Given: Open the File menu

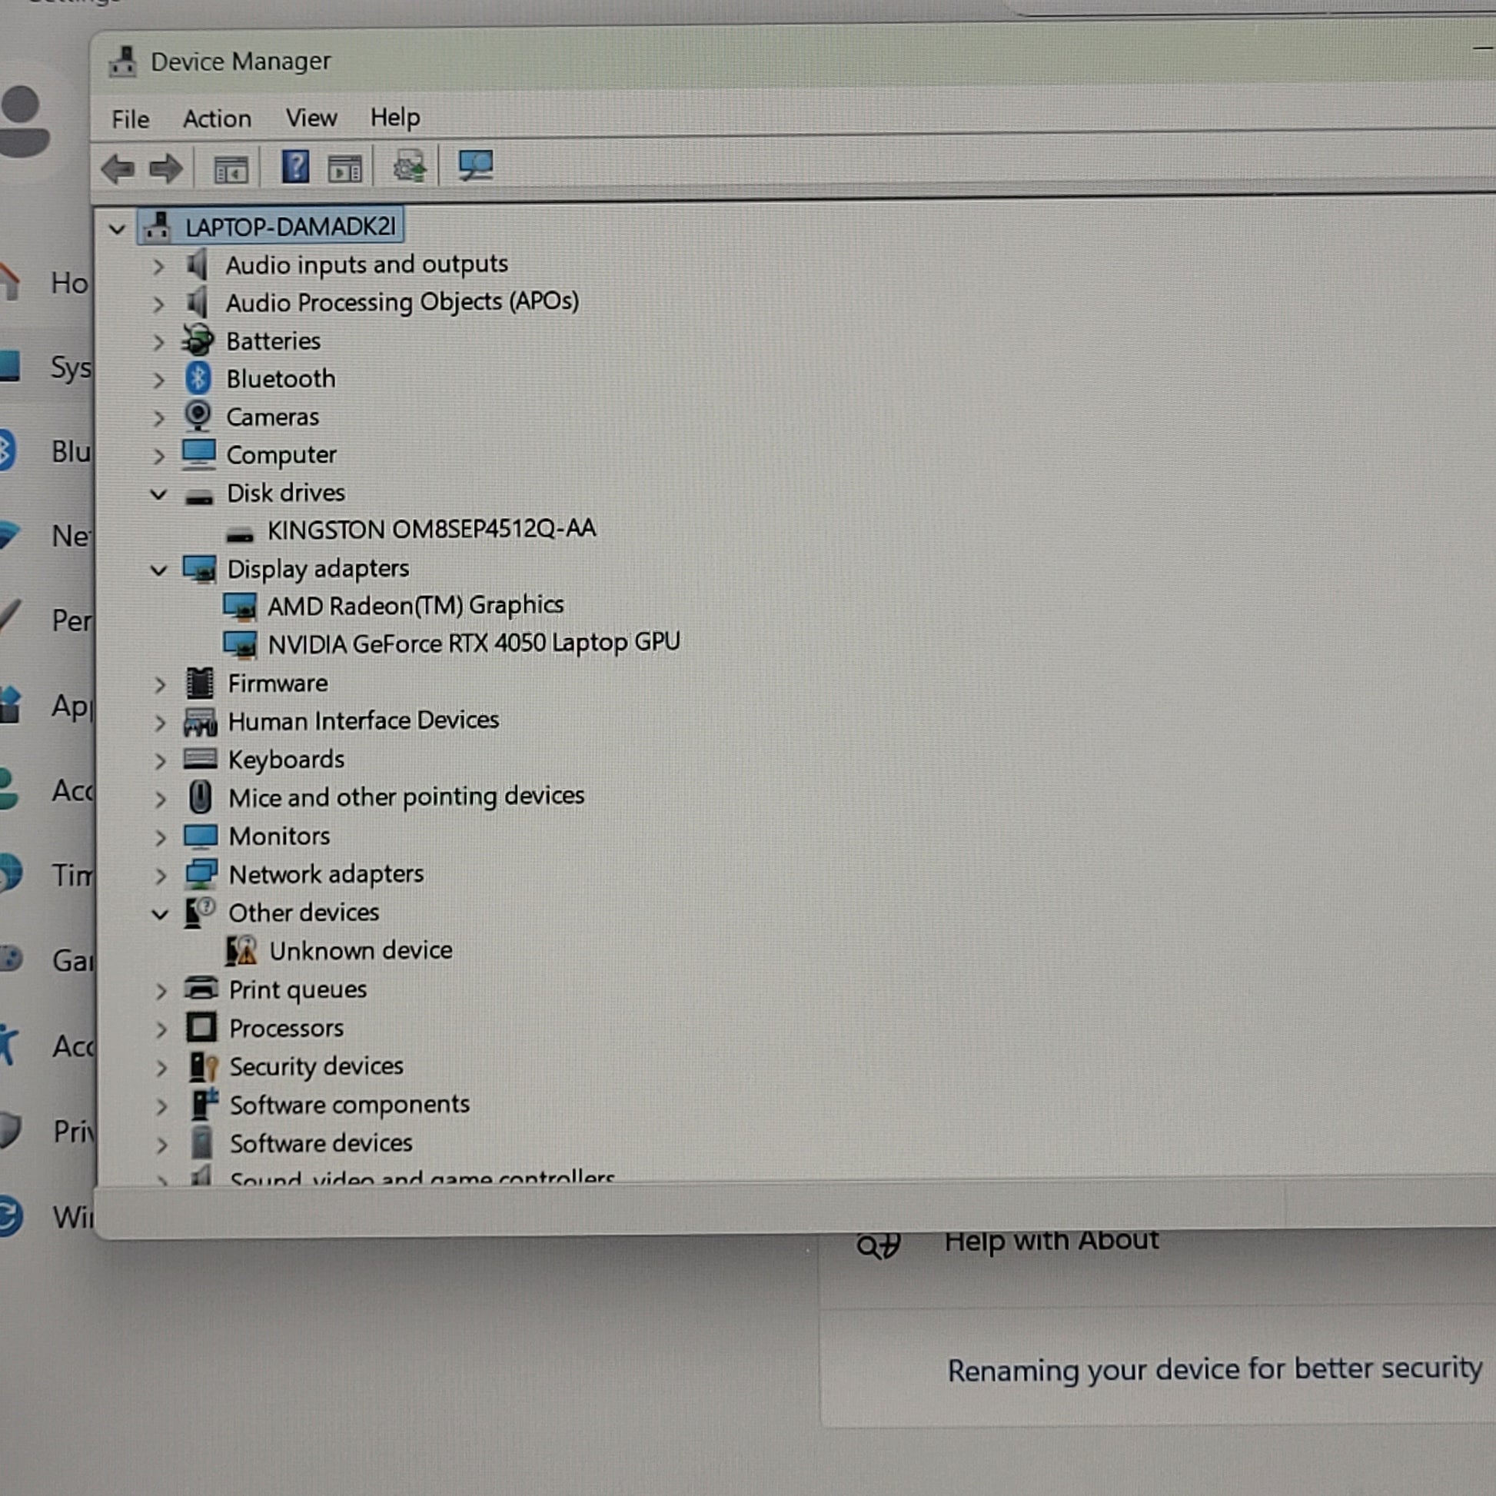Looking at the screenshot, I should point(130,119).
